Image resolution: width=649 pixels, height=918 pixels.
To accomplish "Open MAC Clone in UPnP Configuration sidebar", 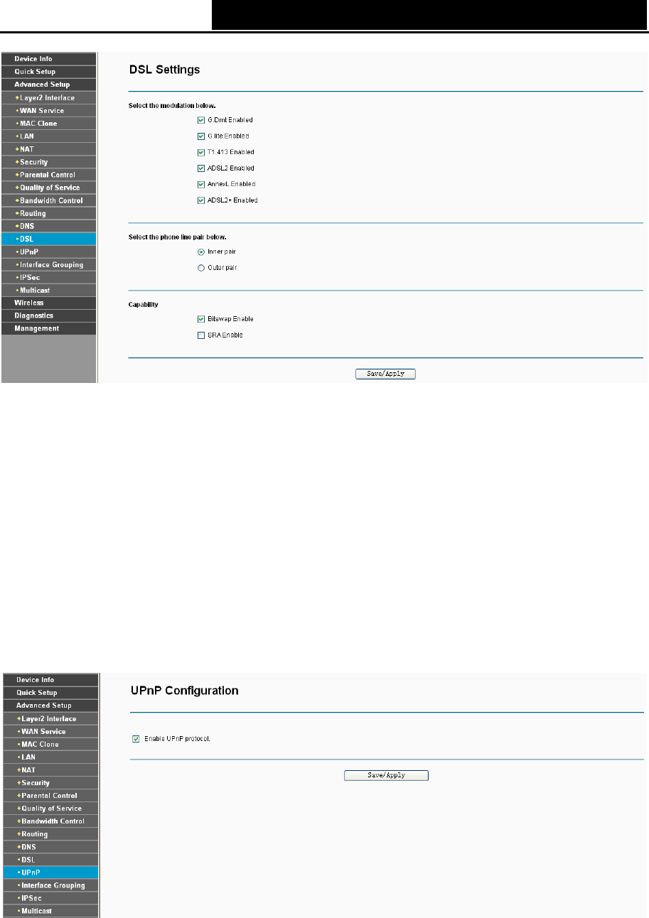I will tap(50, 744).
